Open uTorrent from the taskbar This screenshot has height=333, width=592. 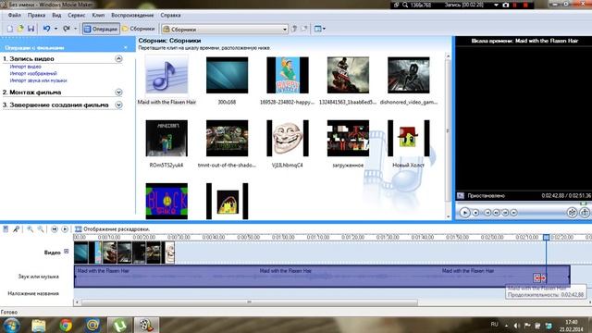click(119, 325)
